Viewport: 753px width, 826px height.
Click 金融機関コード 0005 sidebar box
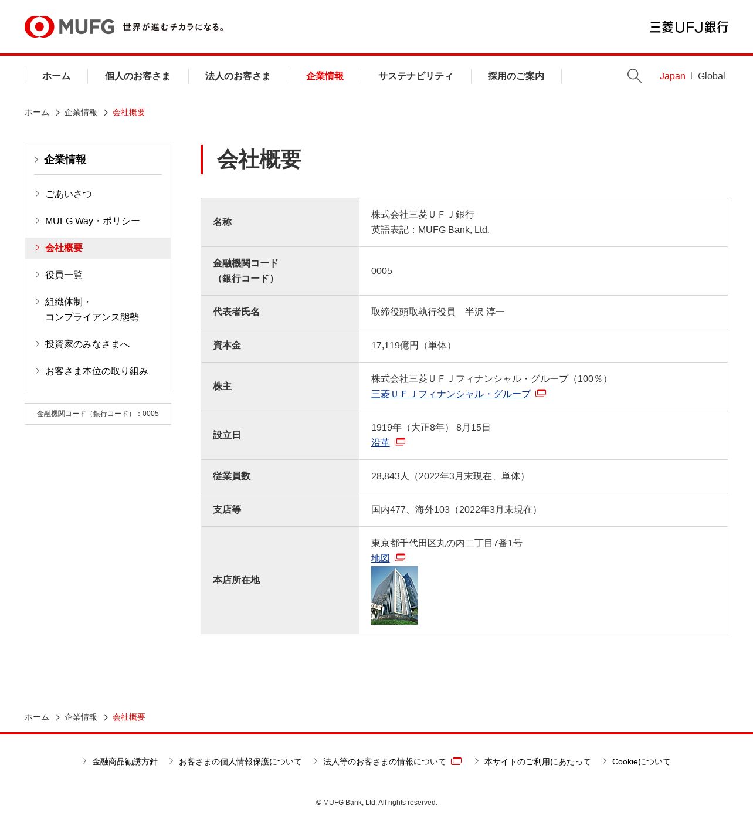tap(98, 414)
